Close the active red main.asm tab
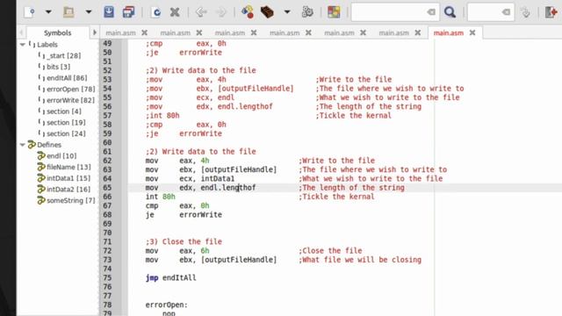The height and width of the screenshot is (316, 562). [472, 33]
